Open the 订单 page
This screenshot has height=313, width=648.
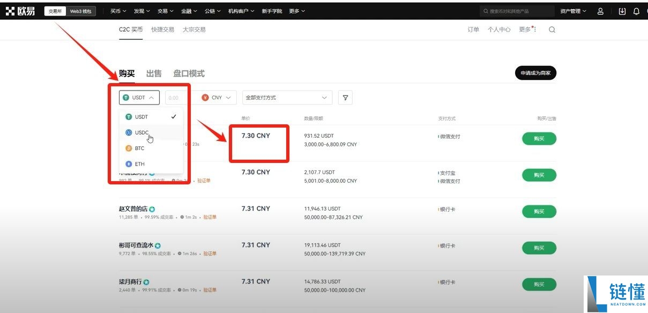[473, 29]
